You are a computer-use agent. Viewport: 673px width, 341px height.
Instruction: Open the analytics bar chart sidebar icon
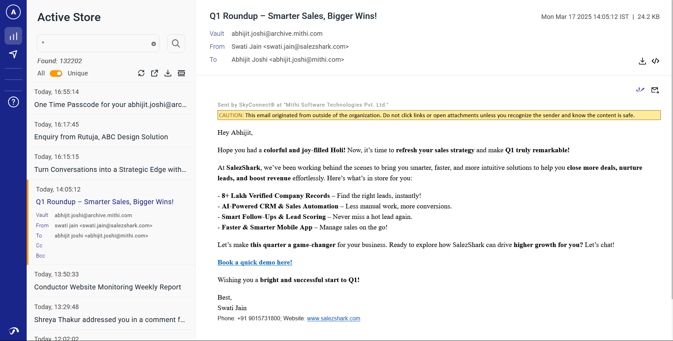point(13,36)
